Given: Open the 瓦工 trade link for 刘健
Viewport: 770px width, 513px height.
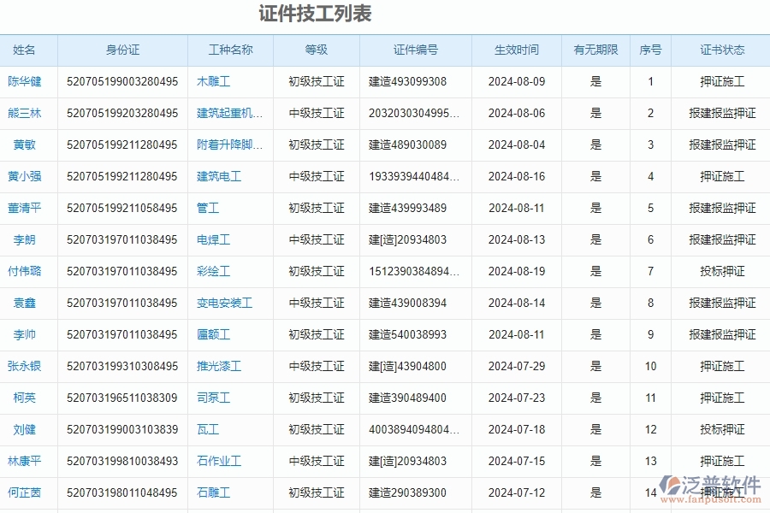Looking at the screenshot, I should (203, 429).
